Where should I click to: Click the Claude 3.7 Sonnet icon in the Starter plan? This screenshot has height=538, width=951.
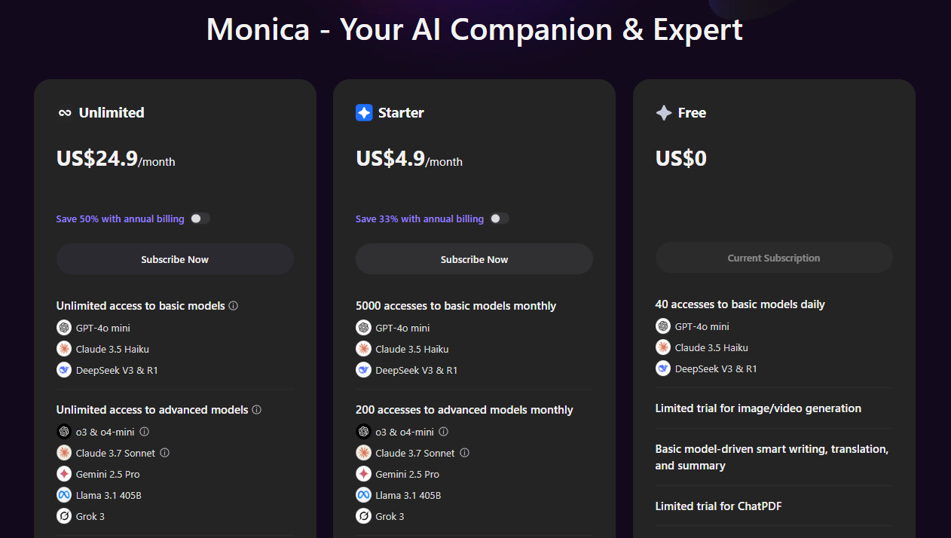click(363, 453)
